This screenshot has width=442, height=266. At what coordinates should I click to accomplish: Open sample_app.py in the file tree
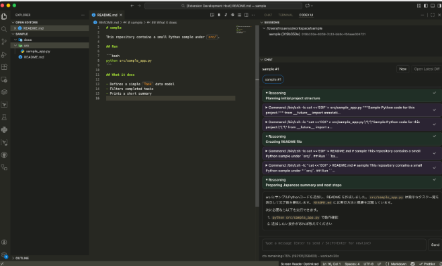point(50,51)
